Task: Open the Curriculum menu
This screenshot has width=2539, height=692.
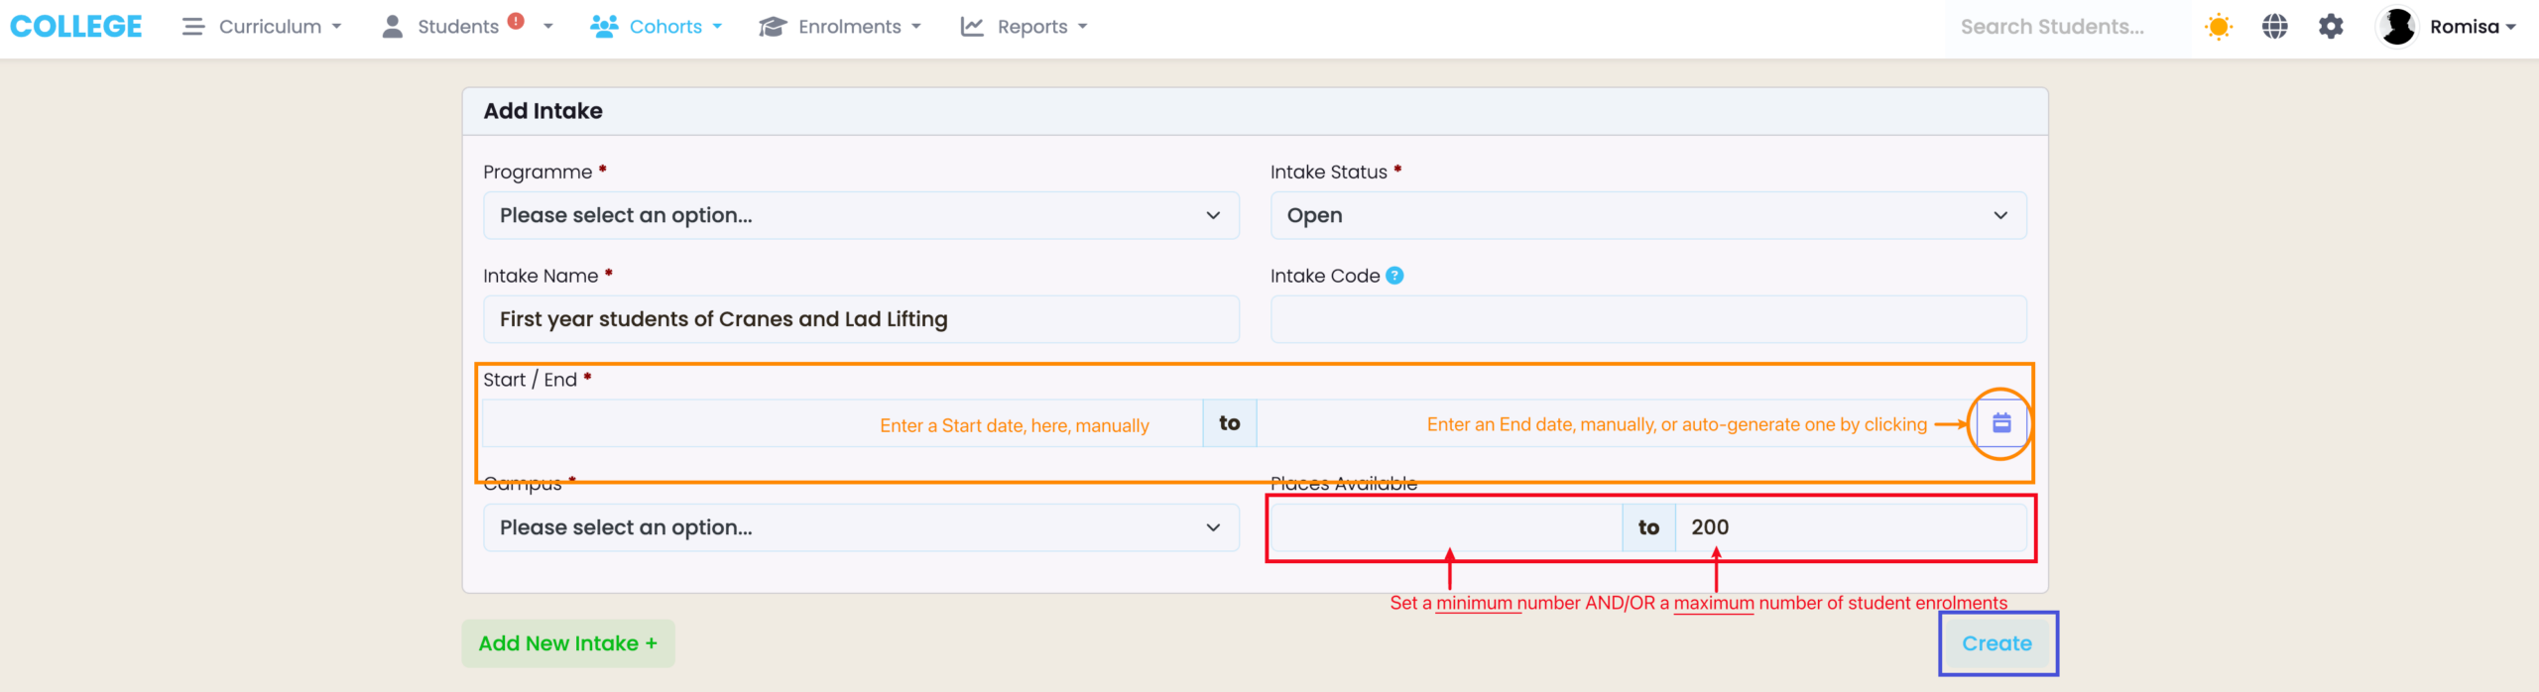Action: point(262,27)
